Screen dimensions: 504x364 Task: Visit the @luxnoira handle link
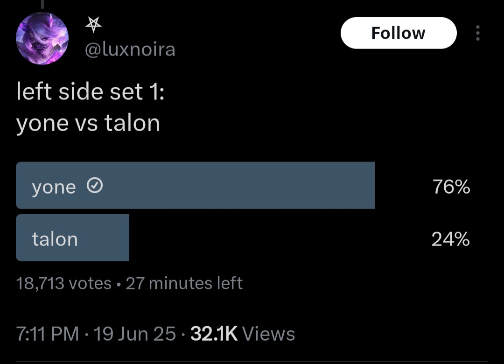(130, 49)
